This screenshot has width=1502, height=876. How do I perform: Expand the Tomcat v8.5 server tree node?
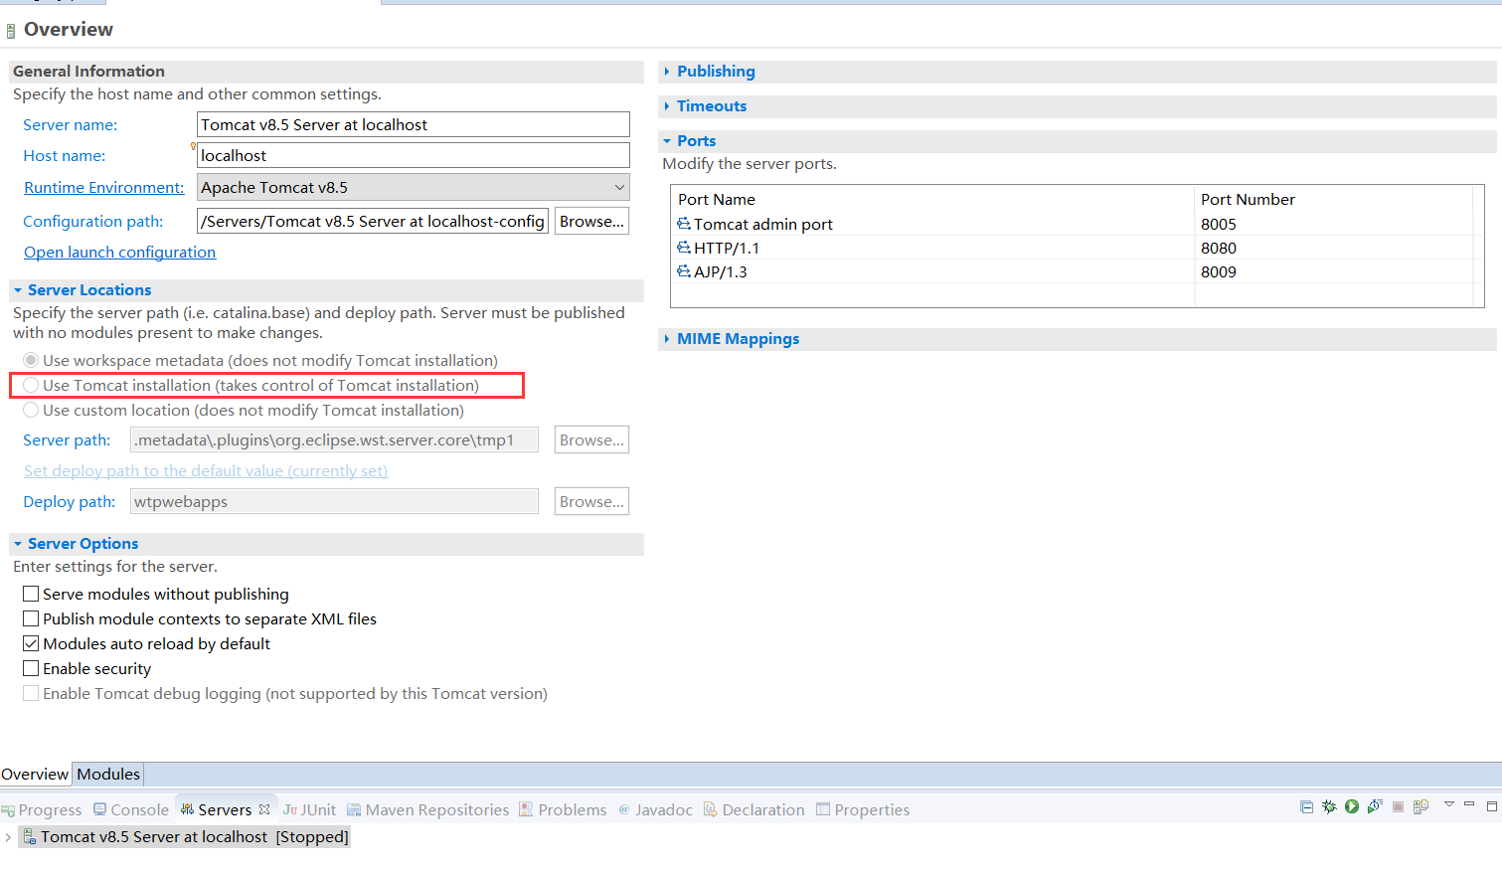pyautogui.click(x=8, y=837)
